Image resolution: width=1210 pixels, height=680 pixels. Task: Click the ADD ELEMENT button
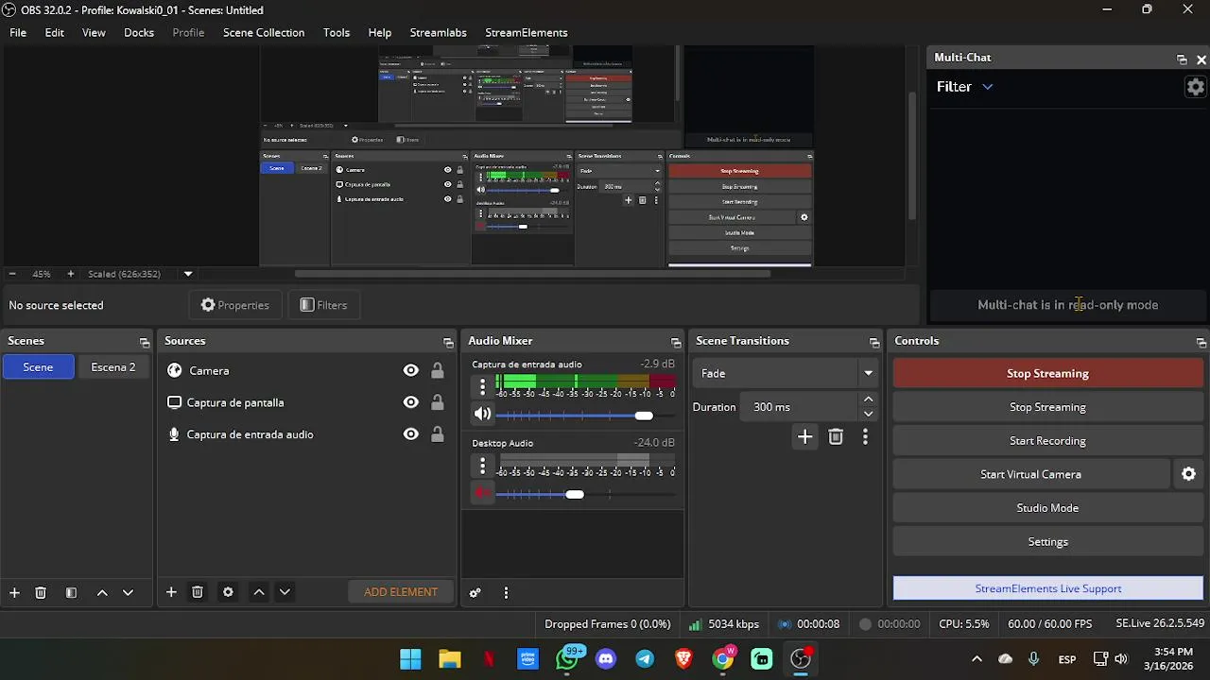(401, 592)
